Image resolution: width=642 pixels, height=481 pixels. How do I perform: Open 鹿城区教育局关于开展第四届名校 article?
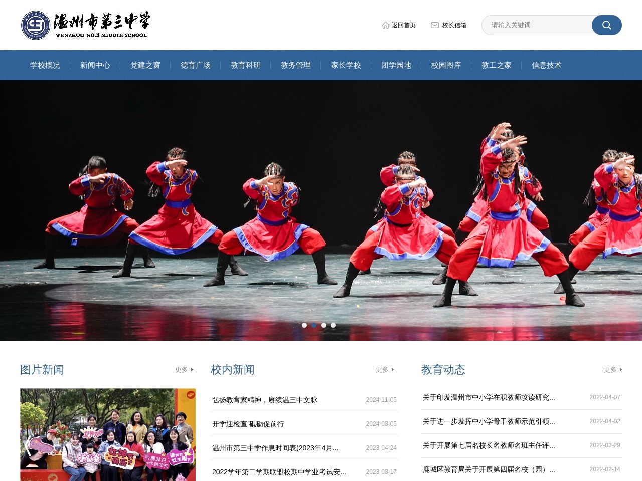coord(489,469)
